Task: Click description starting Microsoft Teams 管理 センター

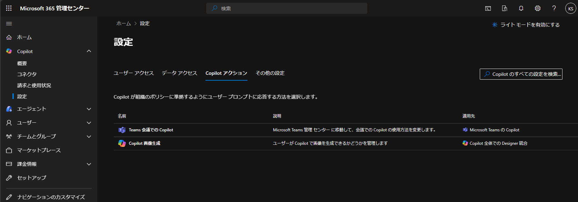Action: [355, 130]
